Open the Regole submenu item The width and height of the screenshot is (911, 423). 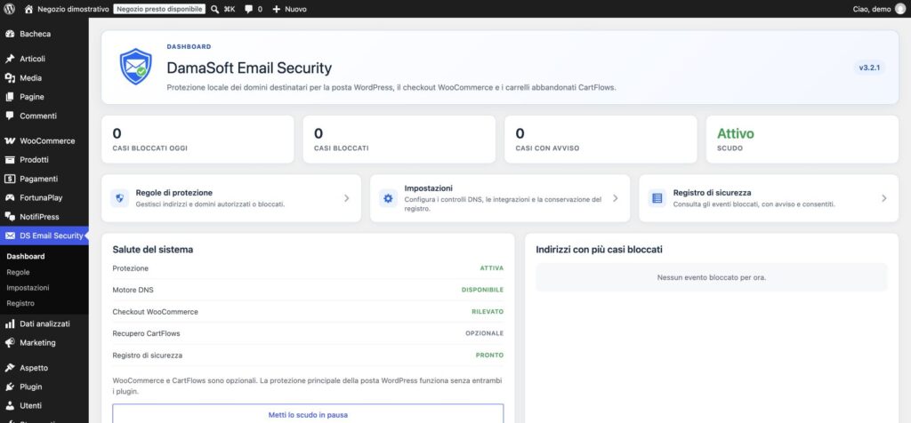(x=18, y=272)
